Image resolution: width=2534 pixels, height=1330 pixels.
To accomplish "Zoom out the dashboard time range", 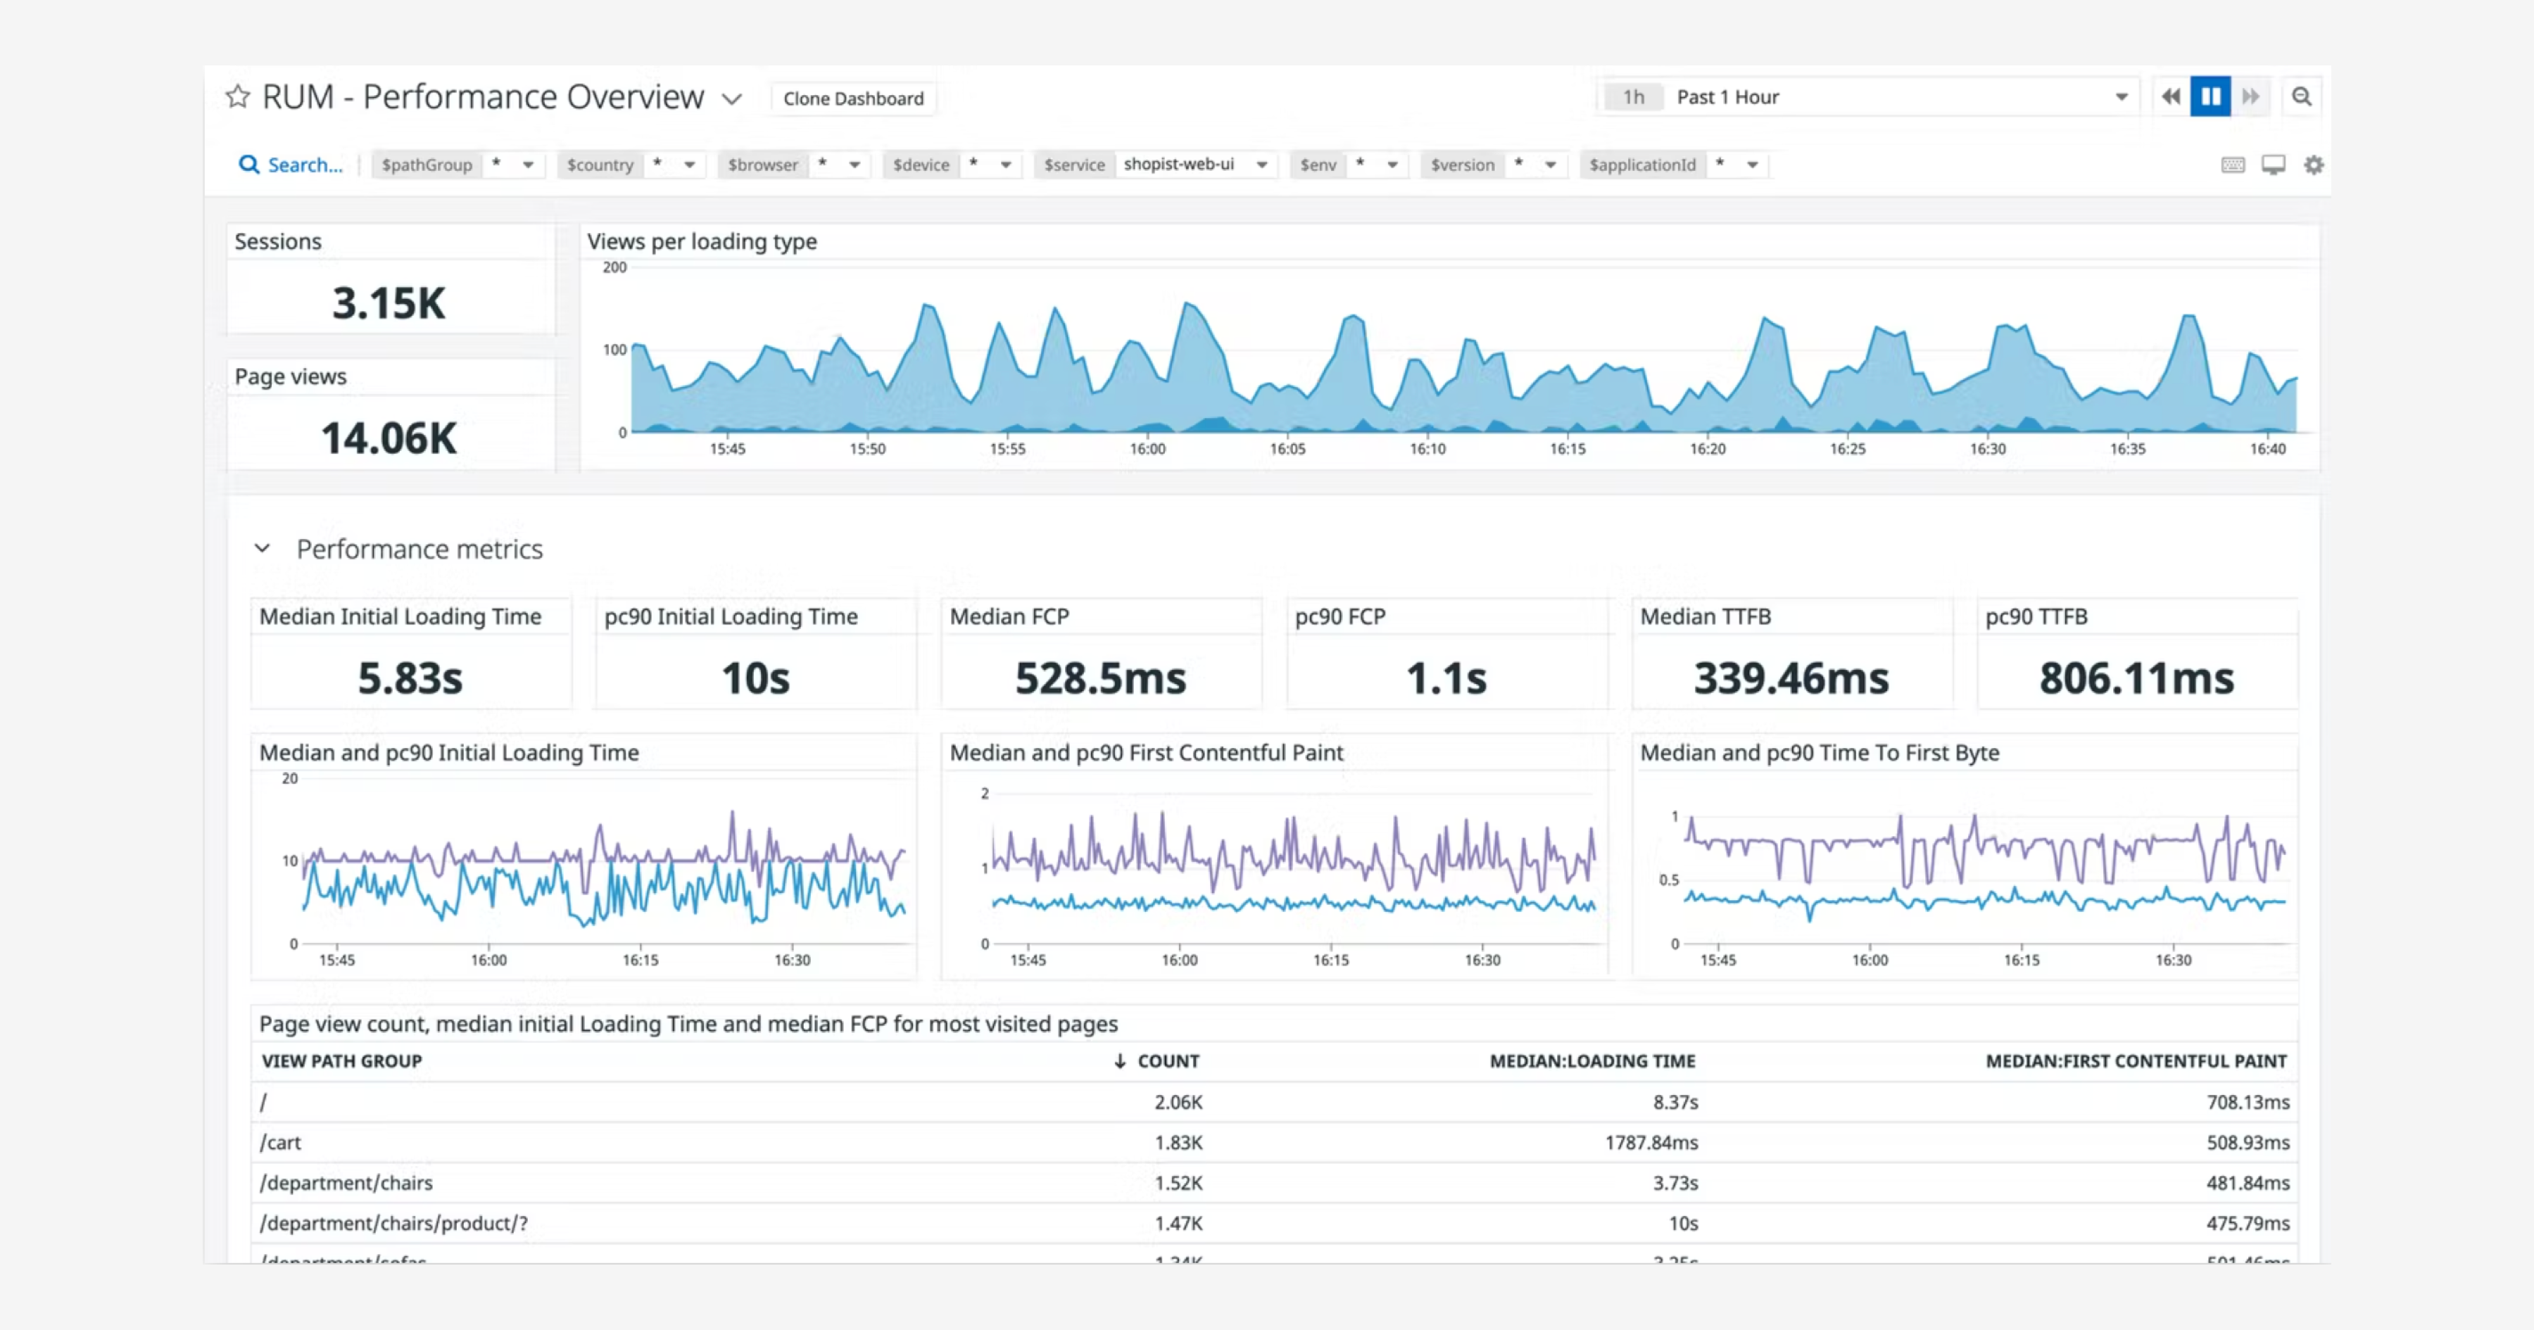I will point(2302,96).
